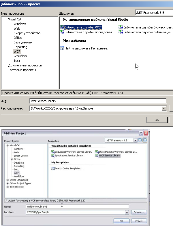Select Visual C# in Типы проектов tree

tap(15, 19)
